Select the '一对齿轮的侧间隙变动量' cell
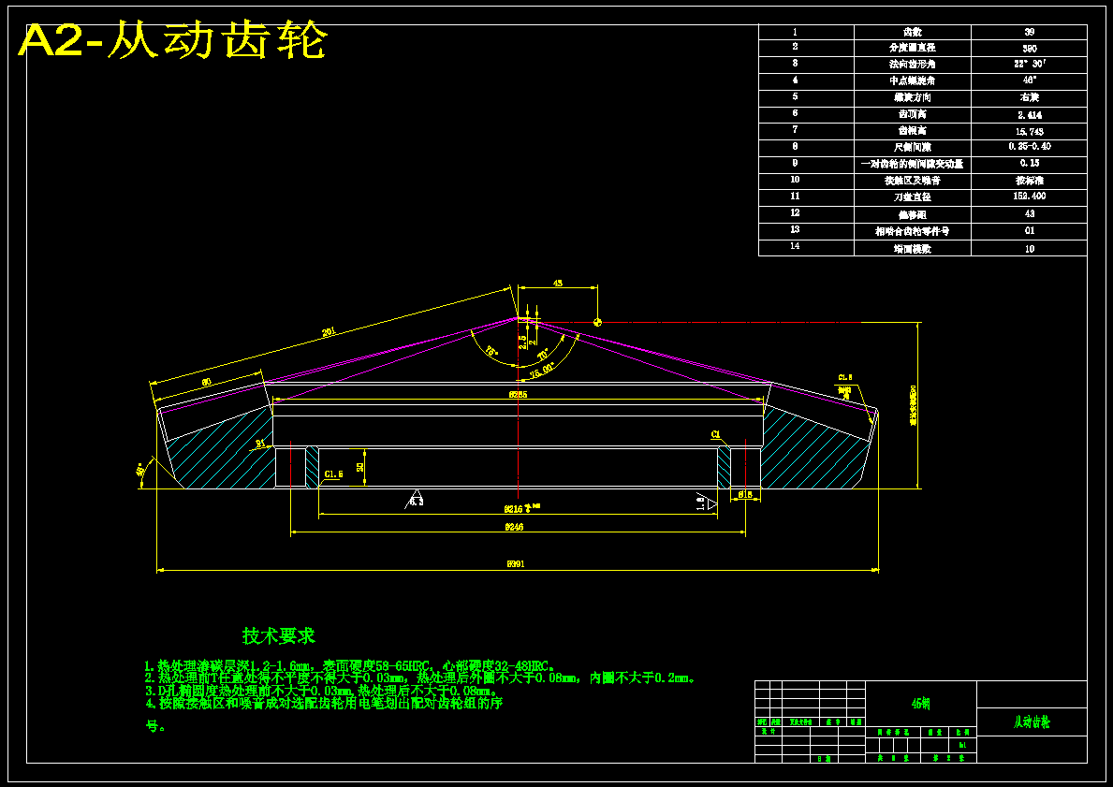The width and height of the screenshot is (1113, 787). tap(912, 164)
